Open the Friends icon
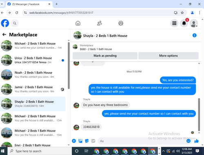 (100, 23)
